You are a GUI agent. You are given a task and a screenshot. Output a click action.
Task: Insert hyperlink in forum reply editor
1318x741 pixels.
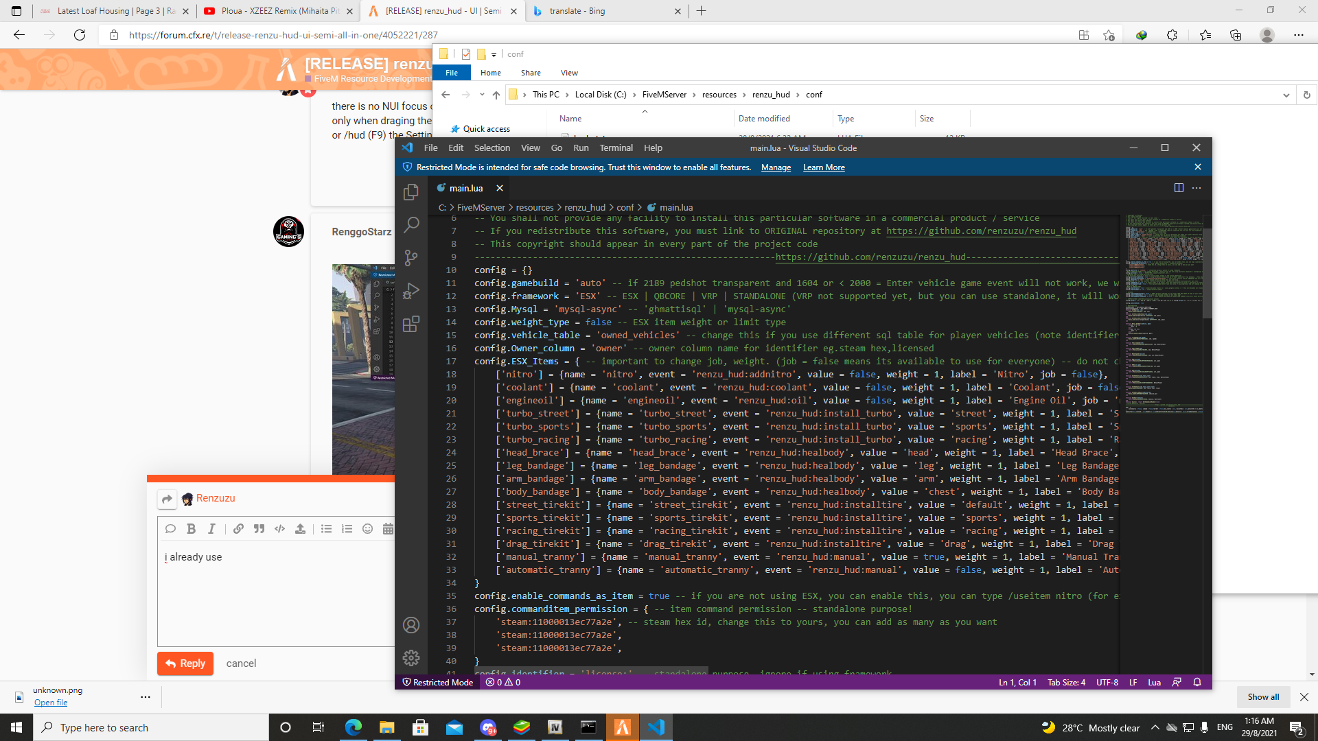pos(238,528)
